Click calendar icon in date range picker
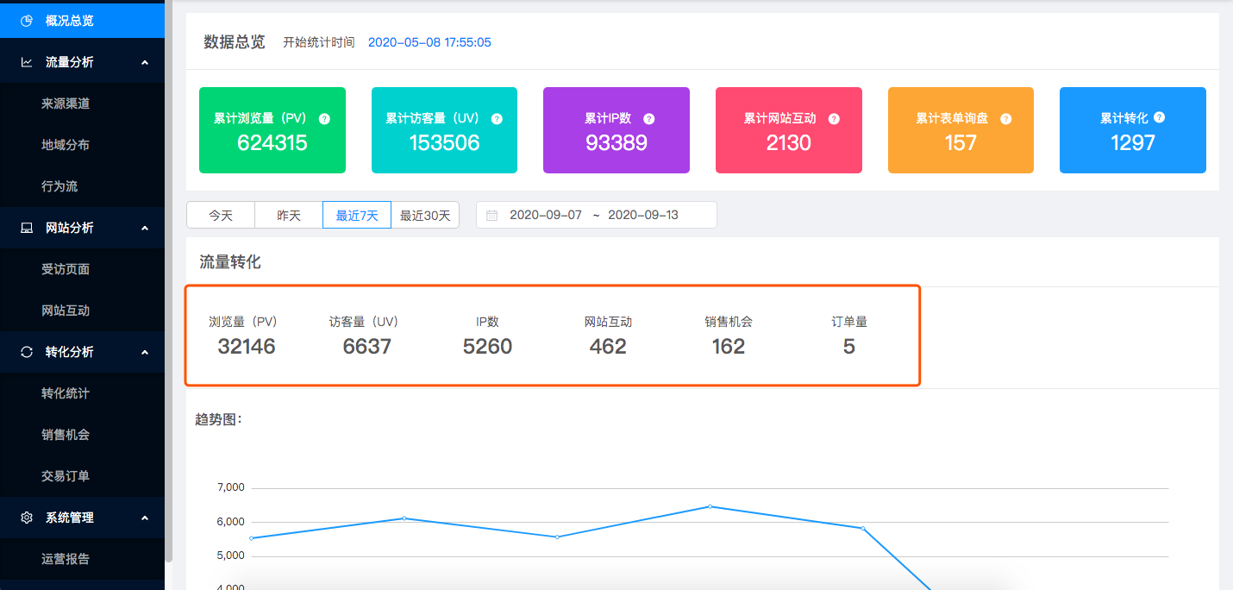The height and width of the screenshot is (590, 1233). (492, 215)
